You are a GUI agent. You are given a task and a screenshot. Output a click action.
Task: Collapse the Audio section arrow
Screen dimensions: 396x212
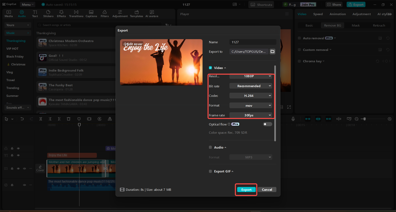(225, 148)
